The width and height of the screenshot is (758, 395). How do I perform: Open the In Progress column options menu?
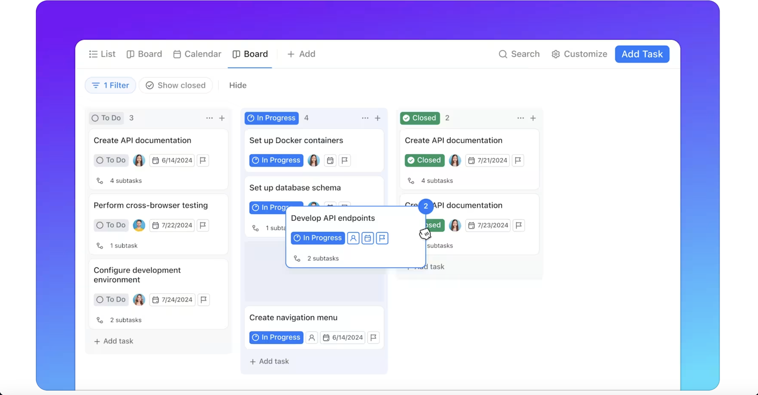(x=365, y=118)
